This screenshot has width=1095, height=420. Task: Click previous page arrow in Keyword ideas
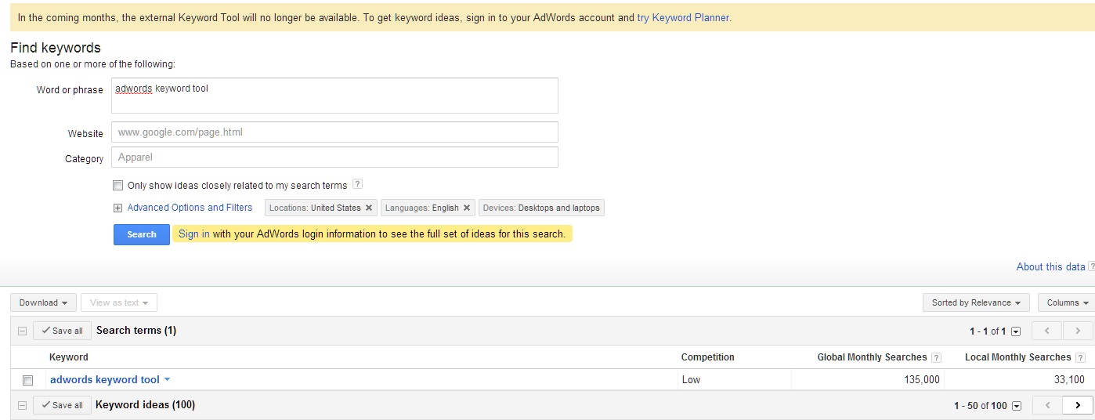pos(1047,405)
